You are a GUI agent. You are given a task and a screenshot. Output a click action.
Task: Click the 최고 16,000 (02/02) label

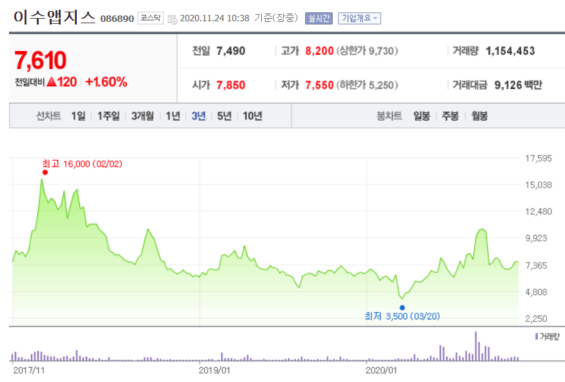(82, 164)
